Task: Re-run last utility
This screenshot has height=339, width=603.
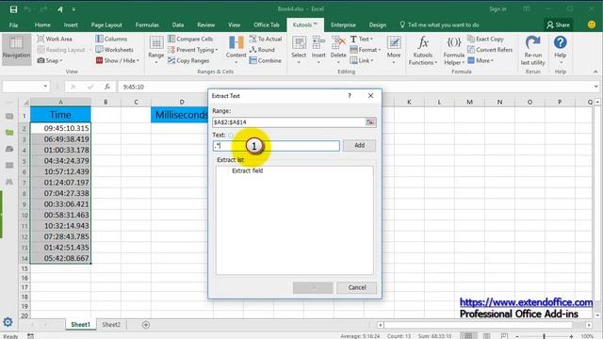Action: tap(533, 50)
